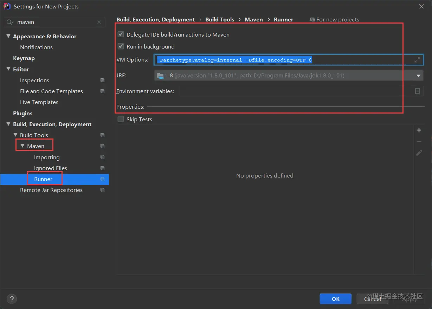Open the JRE dropdown list
The image size is (432, 309).
(418, 76)
